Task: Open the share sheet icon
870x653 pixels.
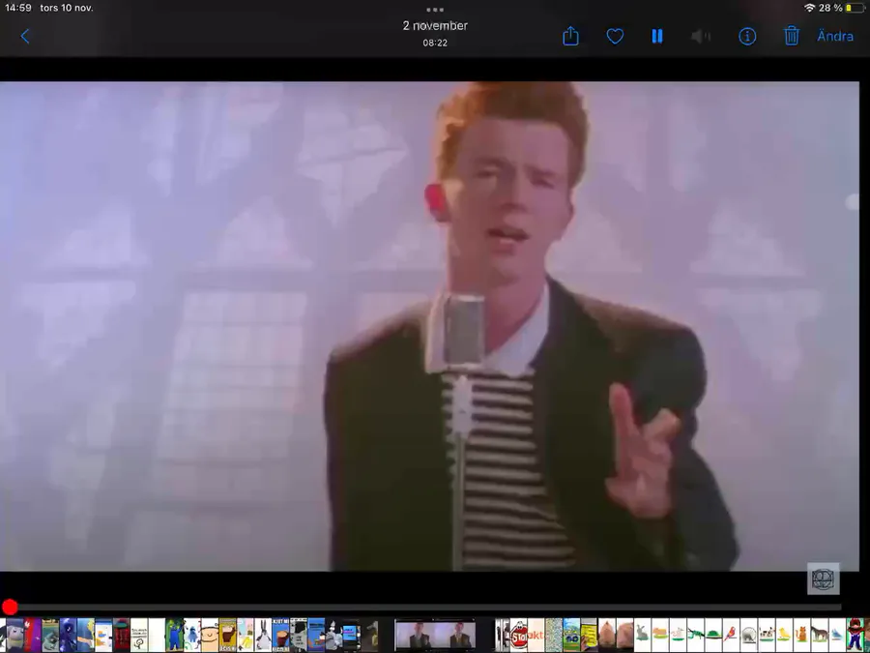Action: point(570,36)
